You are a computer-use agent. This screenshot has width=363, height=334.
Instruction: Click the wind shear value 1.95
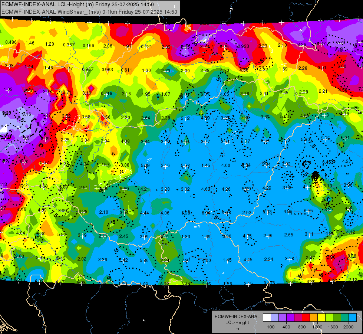pyautogui.click(x=146, y=94)
